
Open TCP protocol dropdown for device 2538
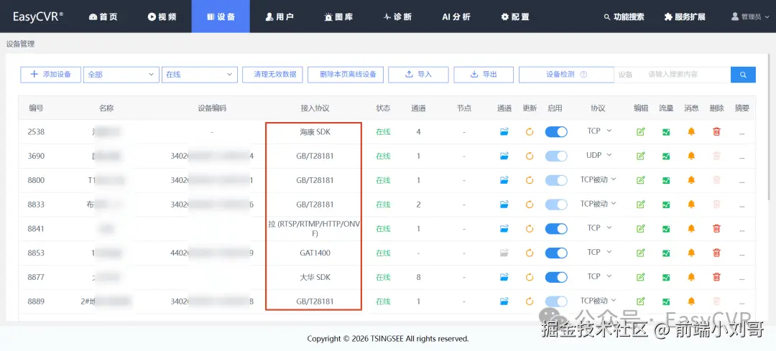coord(599,131)
